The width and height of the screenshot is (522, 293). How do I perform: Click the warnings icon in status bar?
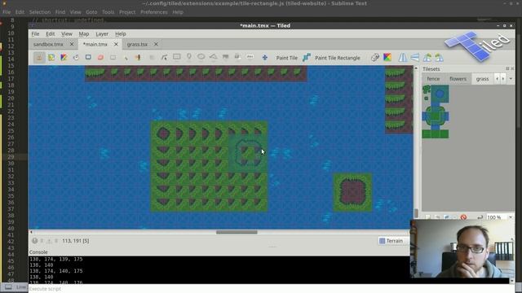pos(49,241)
